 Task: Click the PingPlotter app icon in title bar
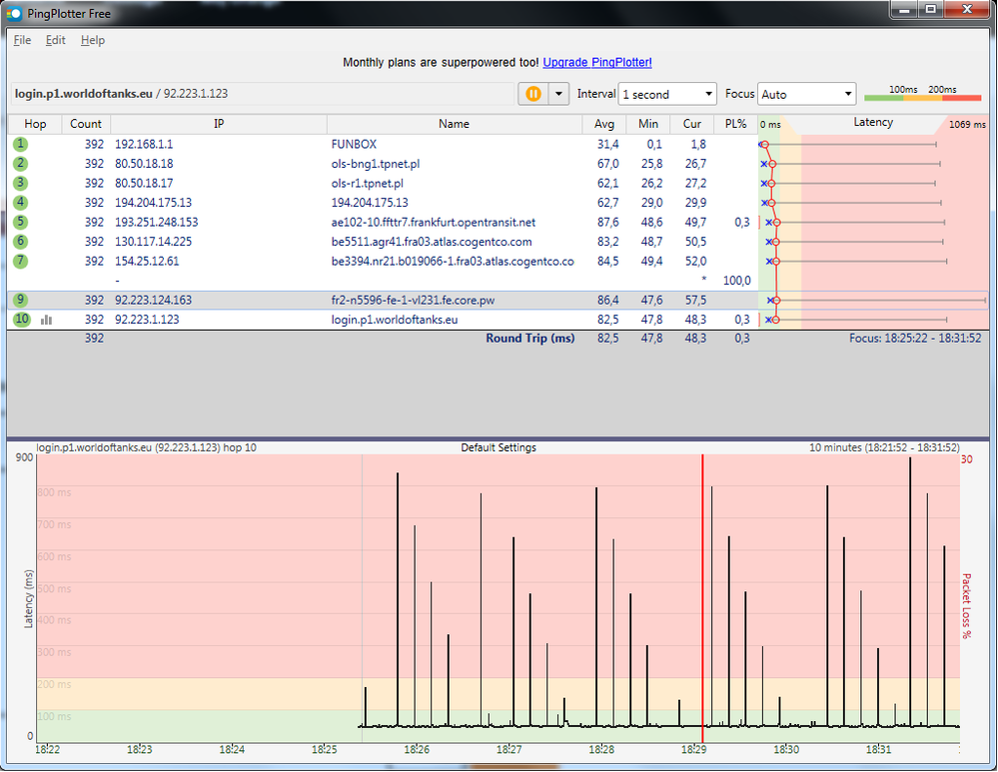tap(14, 13)
